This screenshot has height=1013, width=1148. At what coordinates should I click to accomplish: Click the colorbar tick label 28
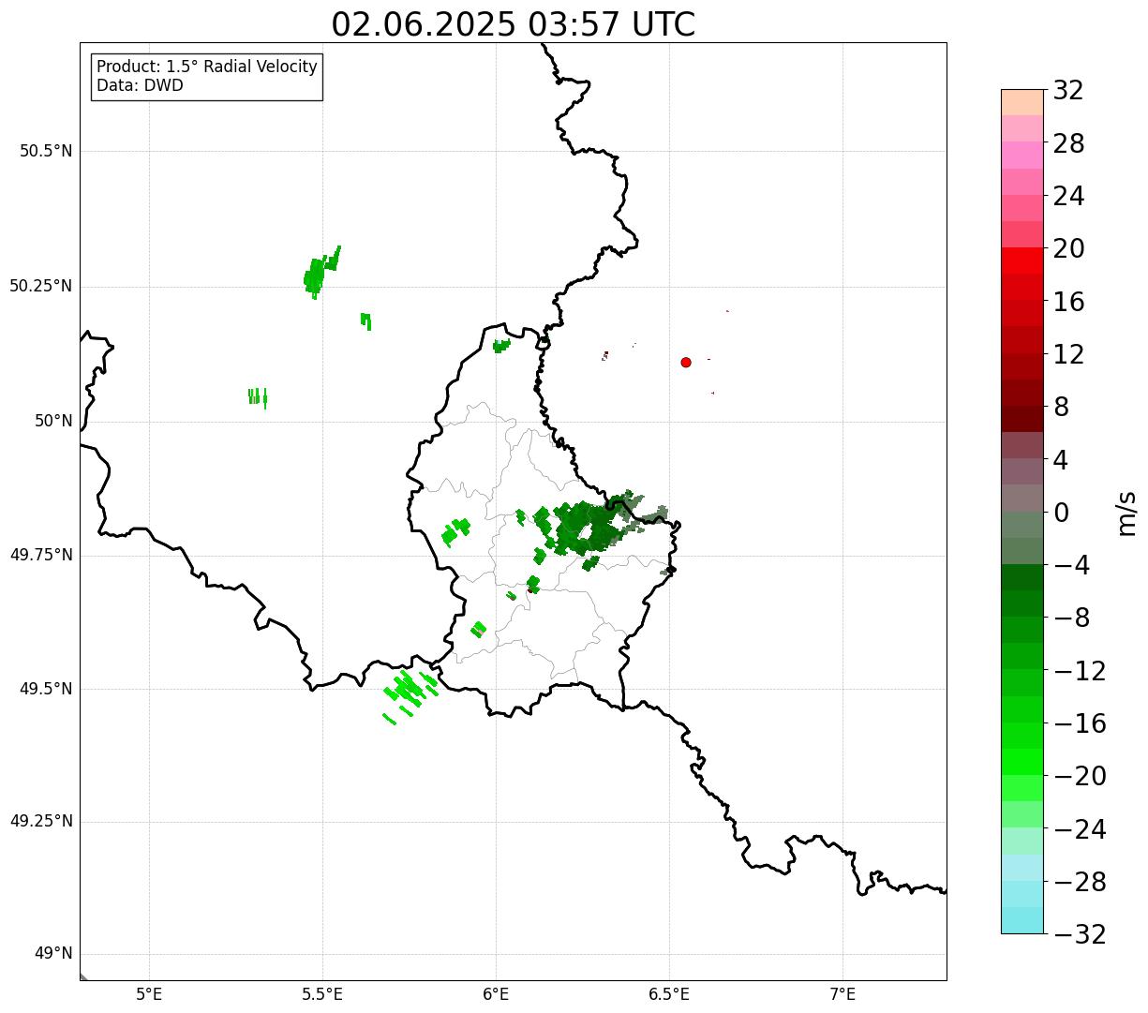click(1068, 143)
